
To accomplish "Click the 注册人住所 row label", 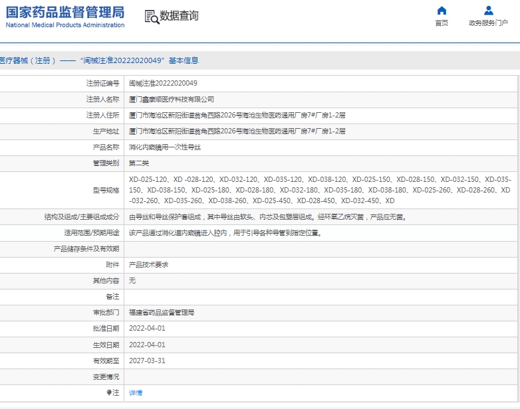I will pyautogui.click(x=103, y=116).
